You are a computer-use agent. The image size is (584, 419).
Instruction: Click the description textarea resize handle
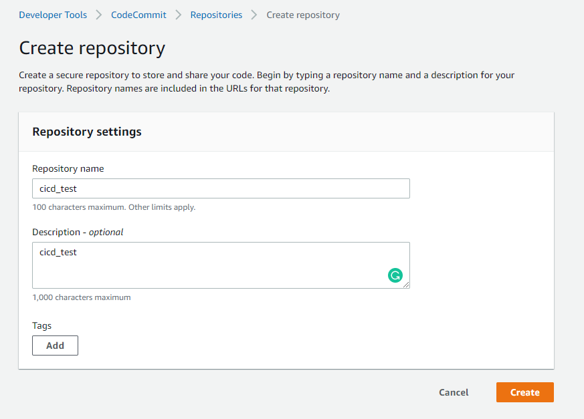point(406,285)
